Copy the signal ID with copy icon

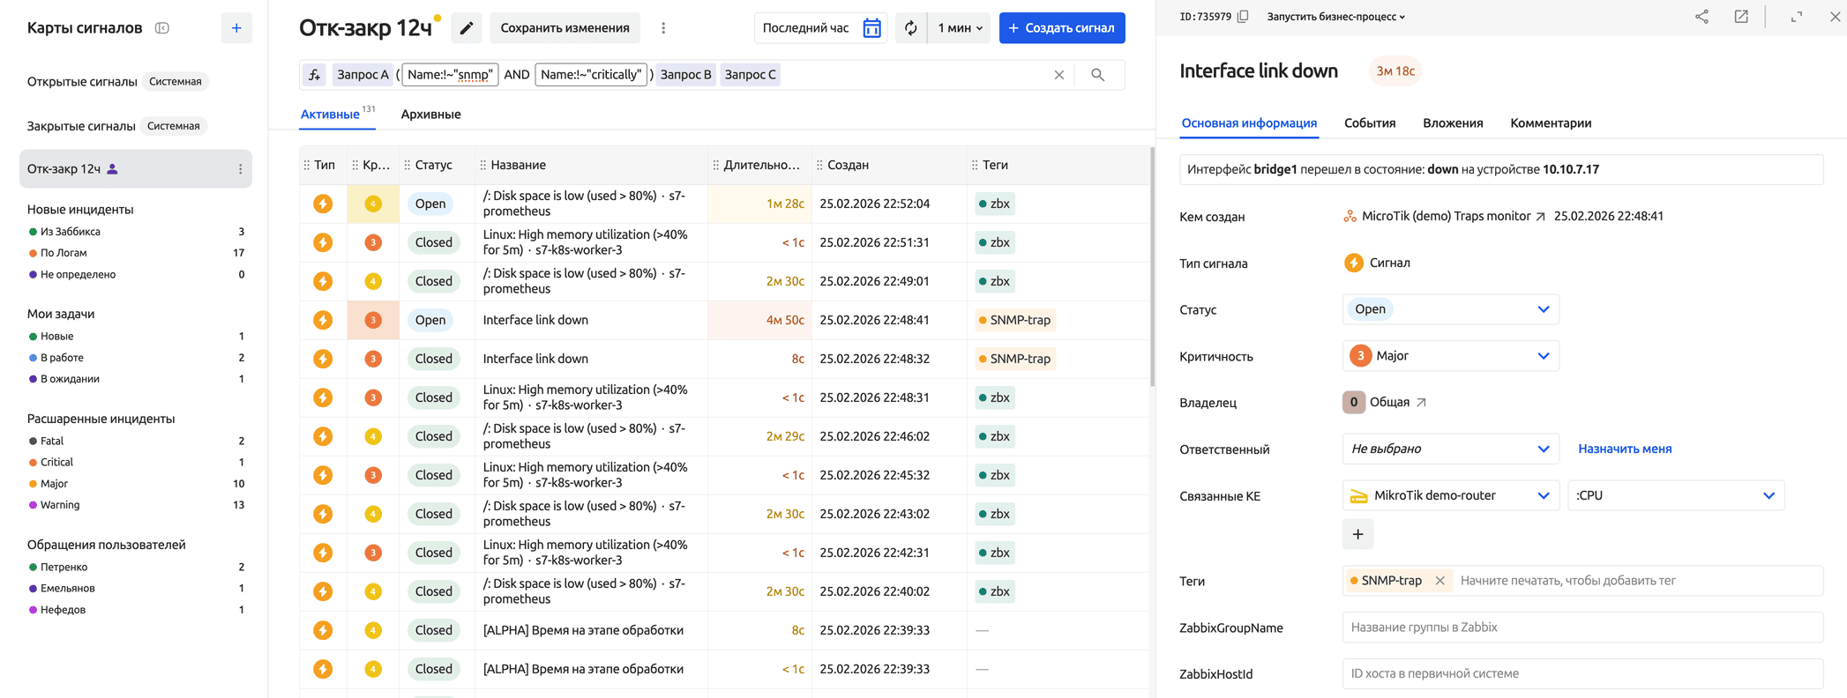(x=1243, y=17)
